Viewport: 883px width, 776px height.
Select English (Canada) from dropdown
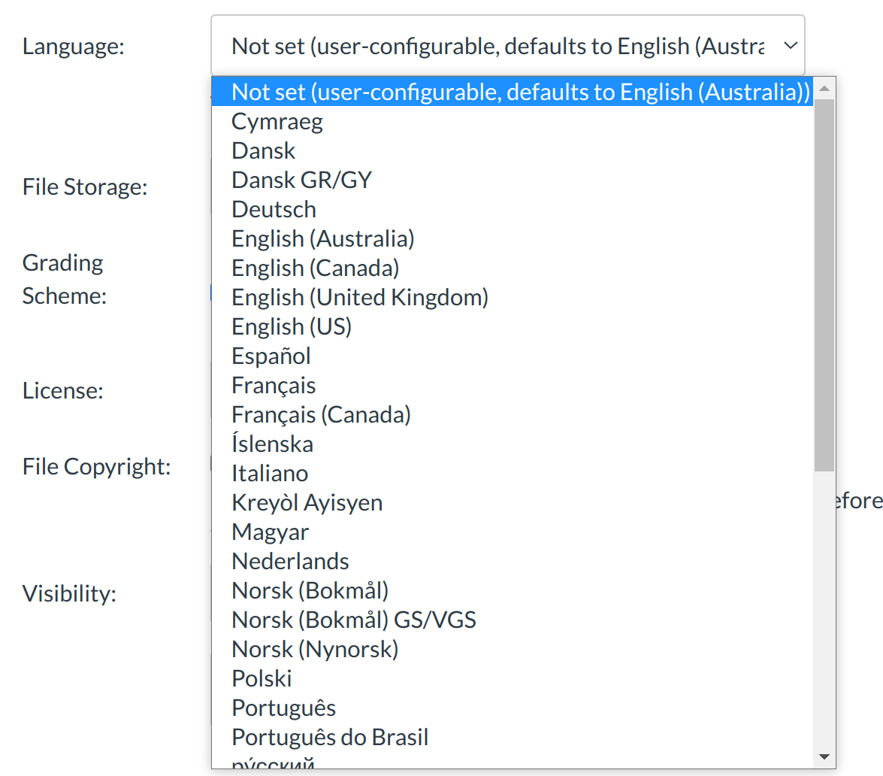click(x=315, y=268)
